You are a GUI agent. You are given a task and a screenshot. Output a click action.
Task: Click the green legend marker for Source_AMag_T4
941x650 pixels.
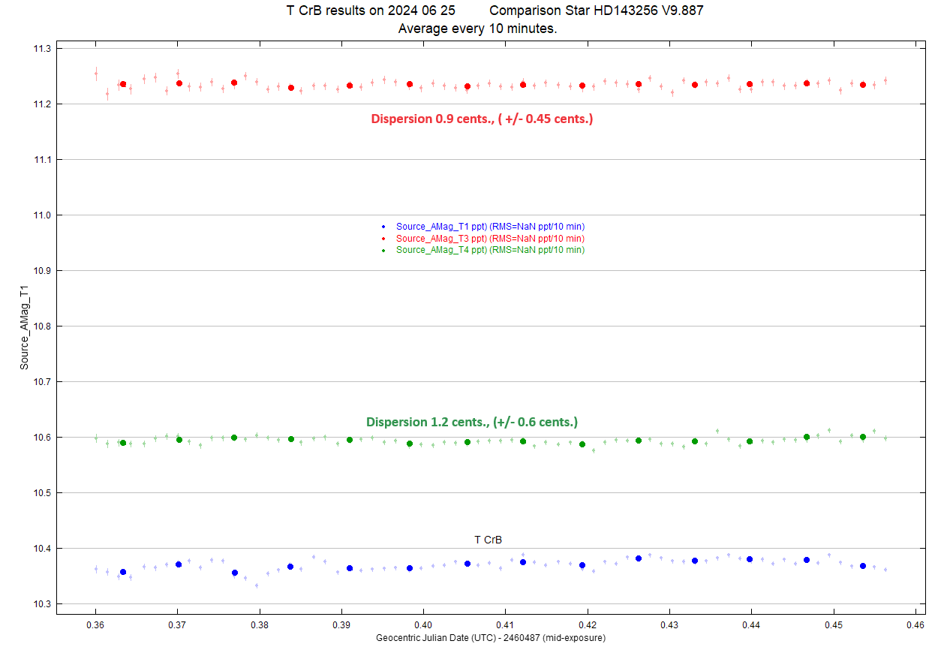click(383, 250)
